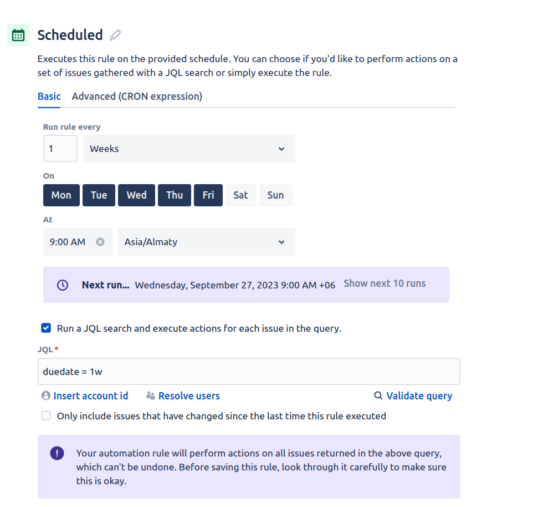Open the Asia/Almaty timezone dropdown

click(206, 242)
